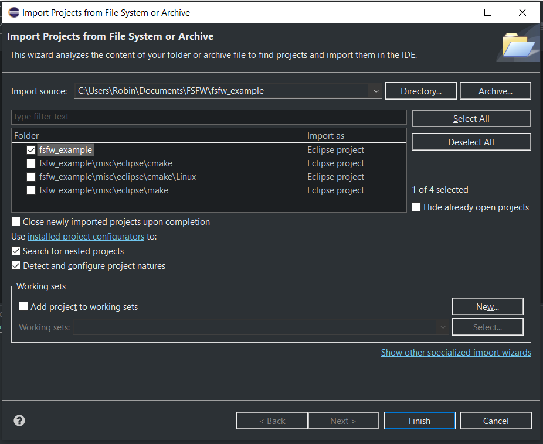
Task: Click the Import as column header
Action: [x=348, y=135]
